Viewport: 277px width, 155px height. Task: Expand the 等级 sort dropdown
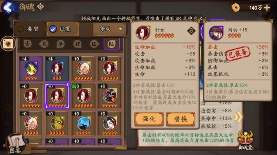[109, 29]
